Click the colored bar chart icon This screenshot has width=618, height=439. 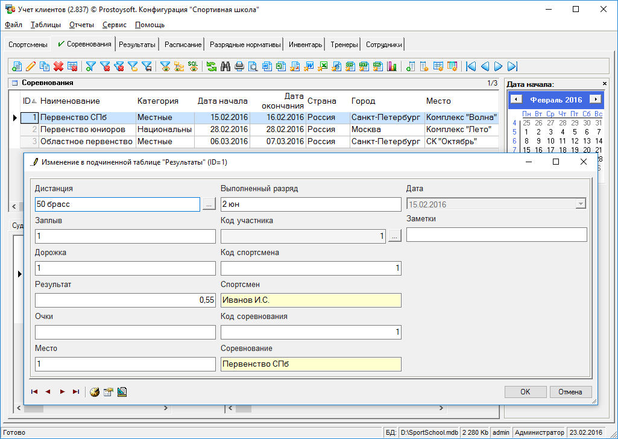pos(392,66)
